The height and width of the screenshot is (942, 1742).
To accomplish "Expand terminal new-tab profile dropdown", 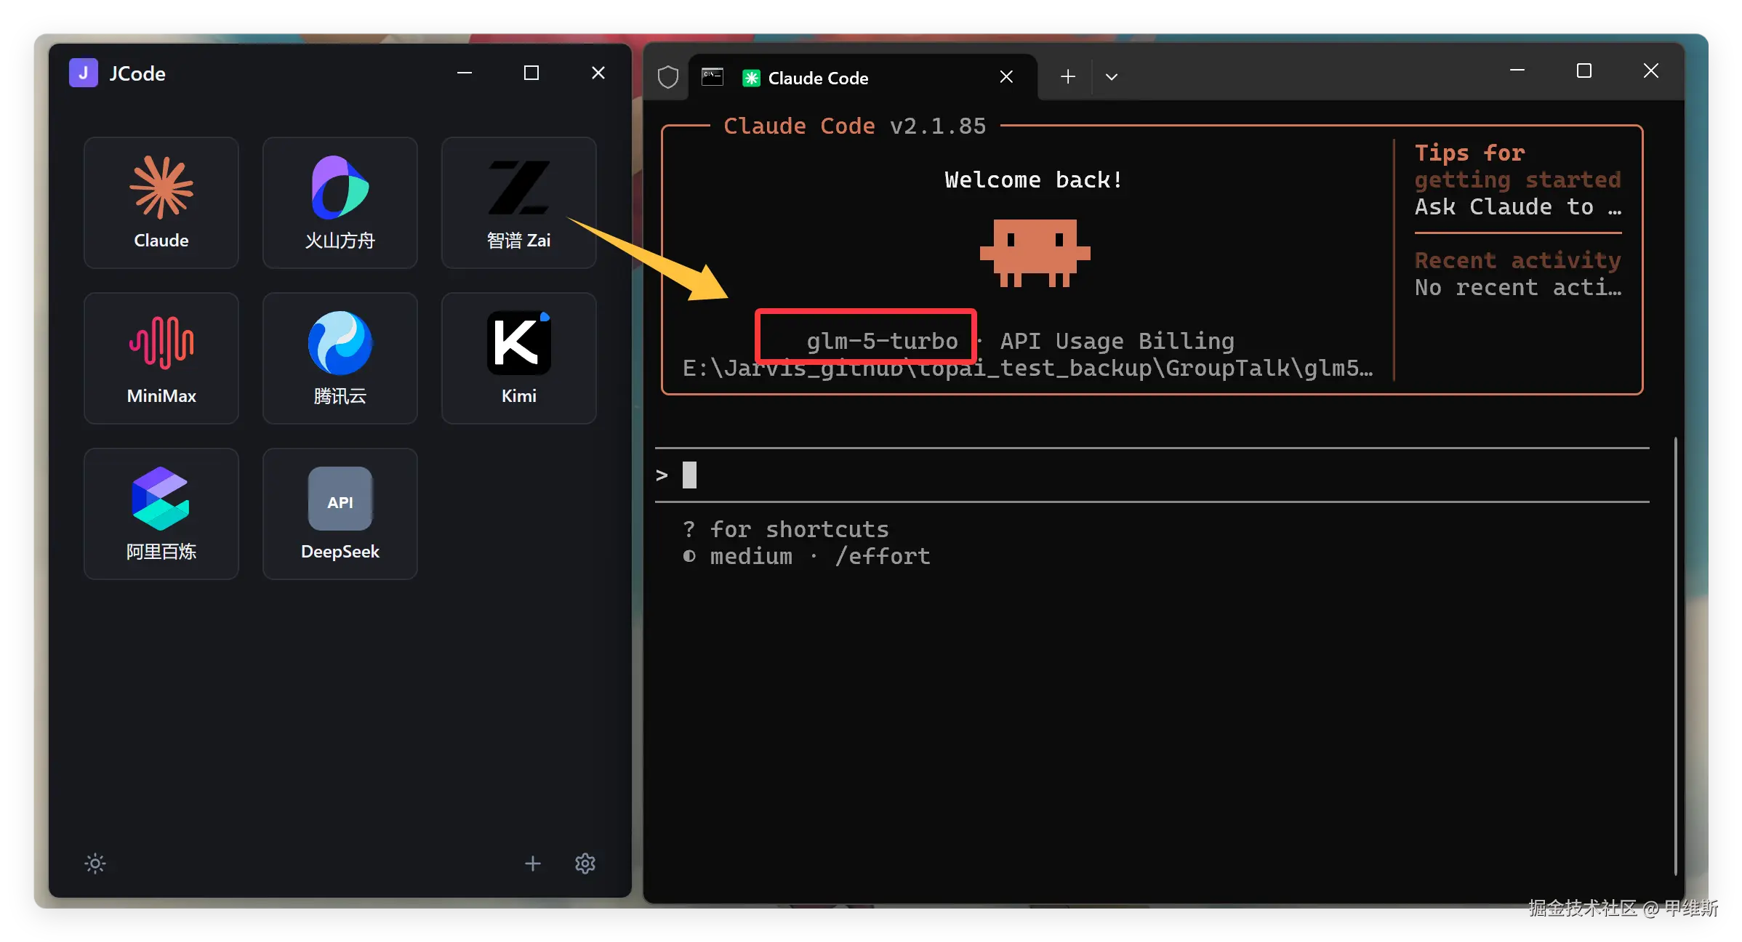I will point(1112,77).
